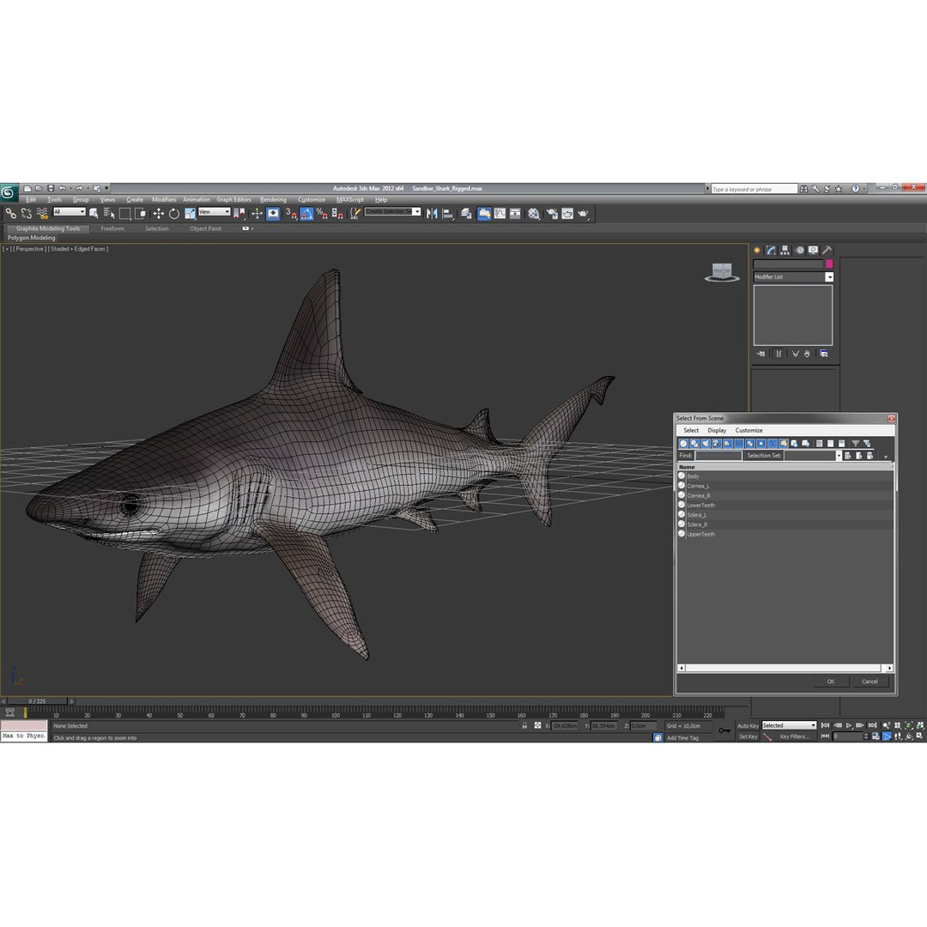Expand the advanced filter arrow in dialog
Image resolution: width=927 pixels, height=927 pixels.
(886, 457)
